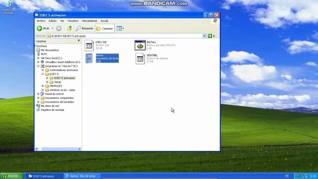Screen dimensions: 318x179
Task: Click the address bar path field
Action: [125, 36]
